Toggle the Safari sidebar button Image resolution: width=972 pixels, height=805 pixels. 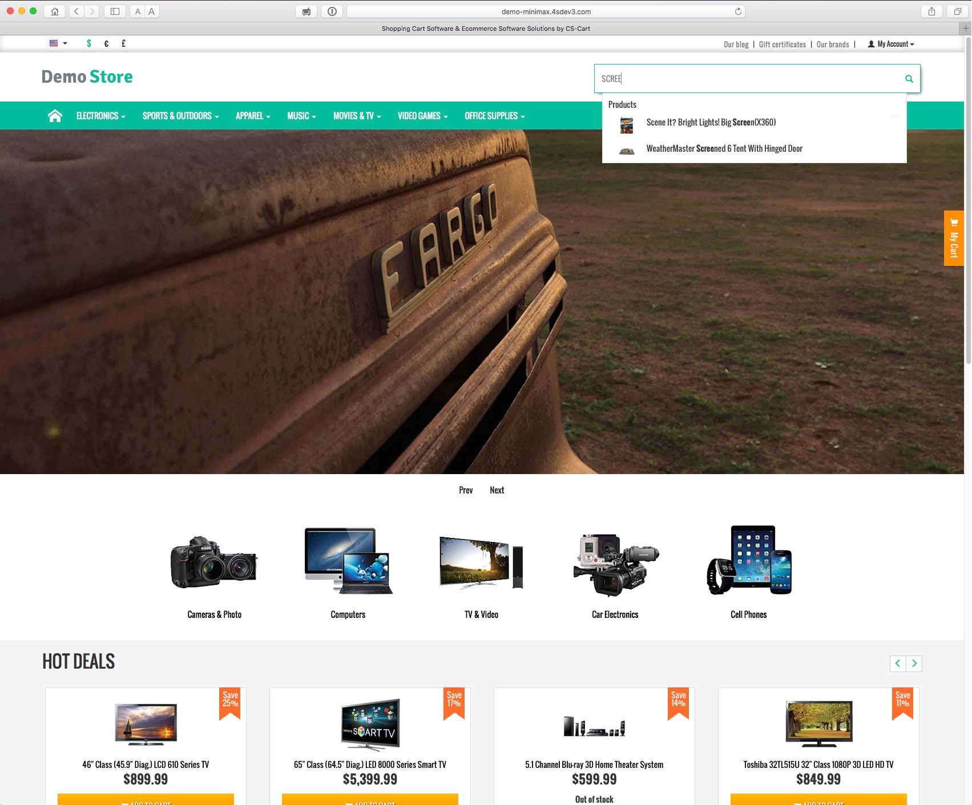[115, 11]
